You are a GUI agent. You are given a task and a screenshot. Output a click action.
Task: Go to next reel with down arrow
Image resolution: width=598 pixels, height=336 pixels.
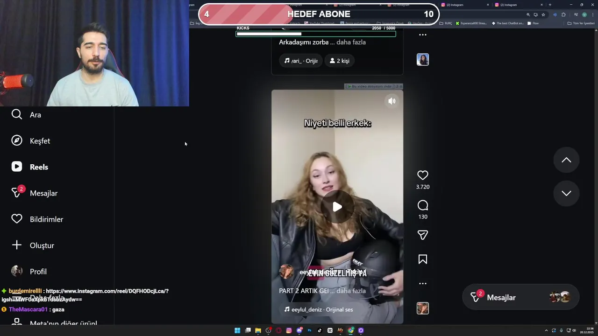click(x=566, y=193)
